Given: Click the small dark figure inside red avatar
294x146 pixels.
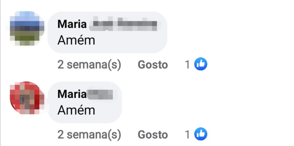Looking at the screenshot, I should click(x=22, y=100).
